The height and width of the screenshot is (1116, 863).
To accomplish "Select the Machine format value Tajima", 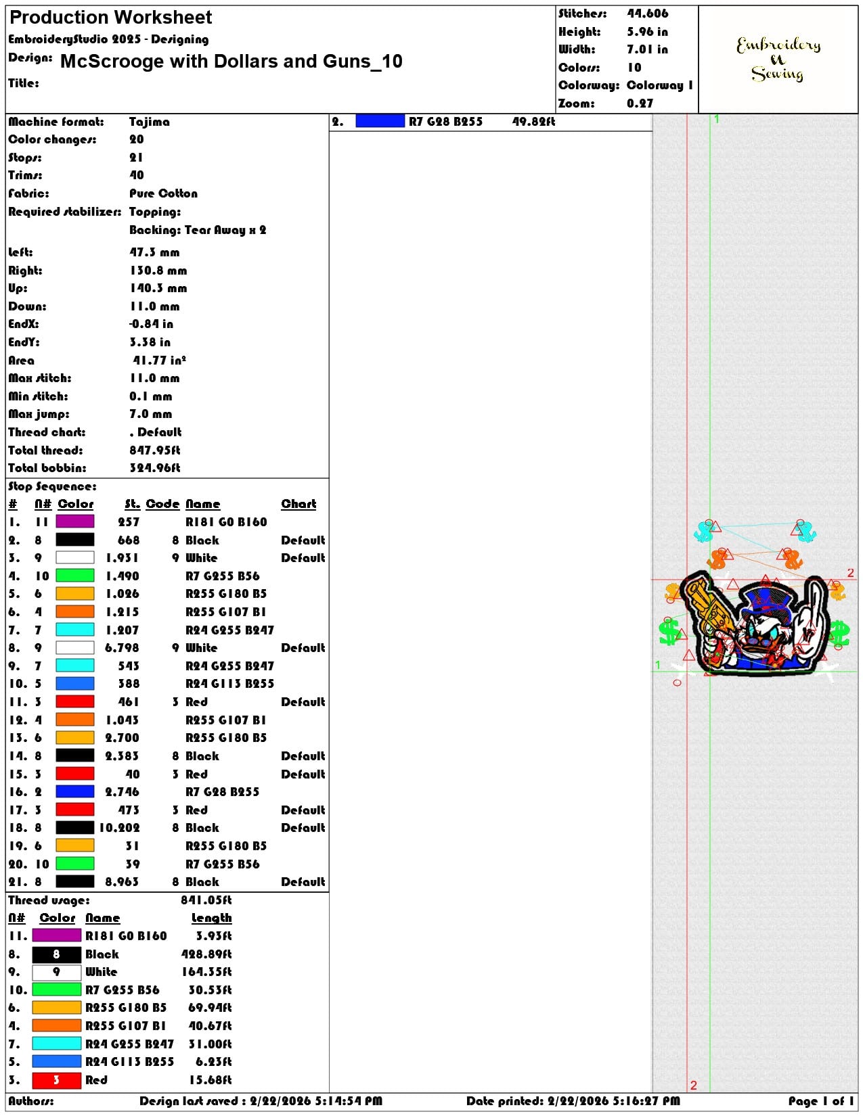I will tap(150, 122).
